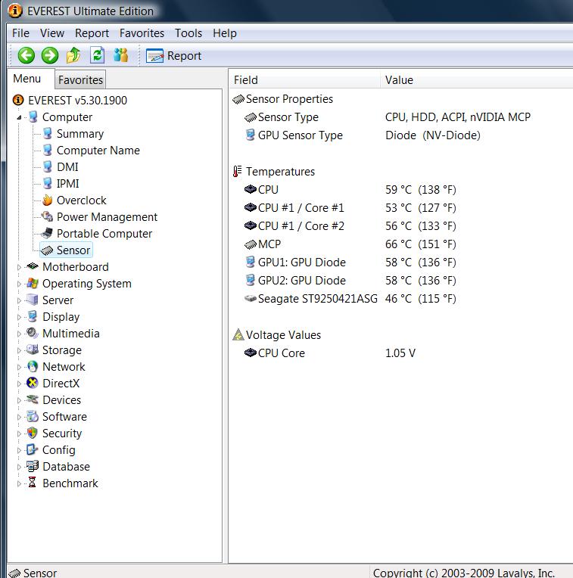Click the Voltage Values warning icon
Screen dimensions: 573x578
click(238, 334)
